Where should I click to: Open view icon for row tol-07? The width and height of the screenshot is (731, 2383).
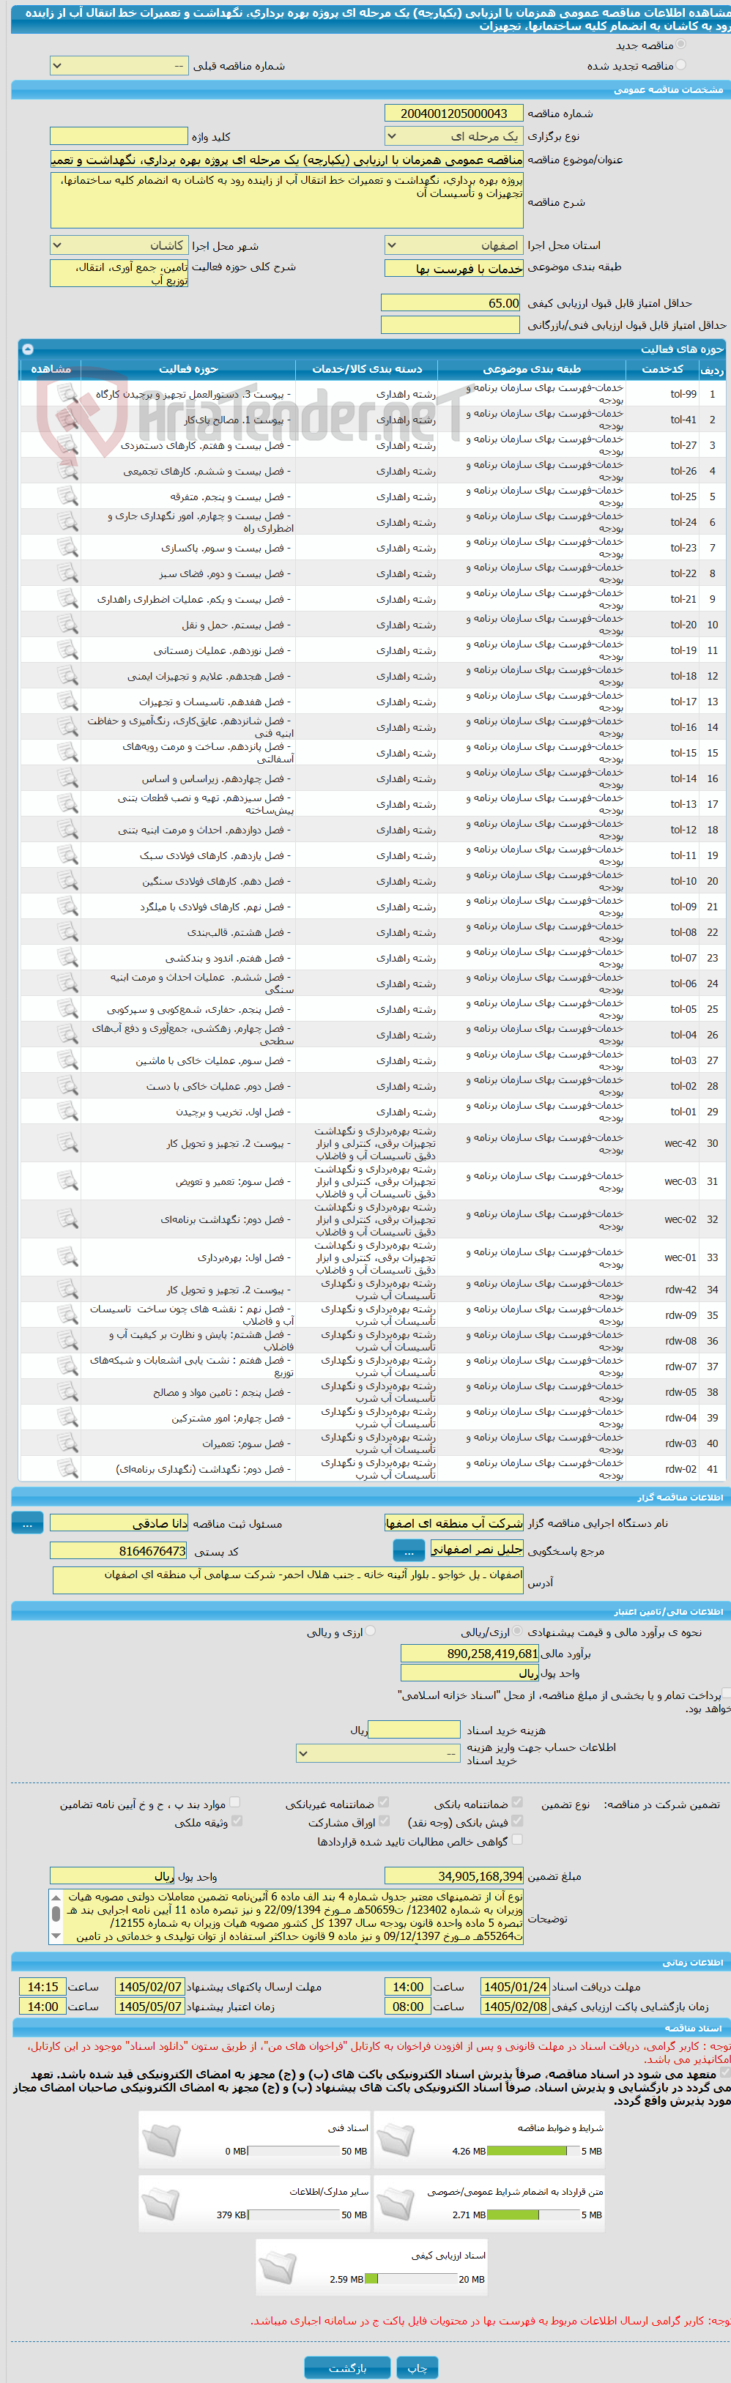pyautogui.click(x=67, y=957)
